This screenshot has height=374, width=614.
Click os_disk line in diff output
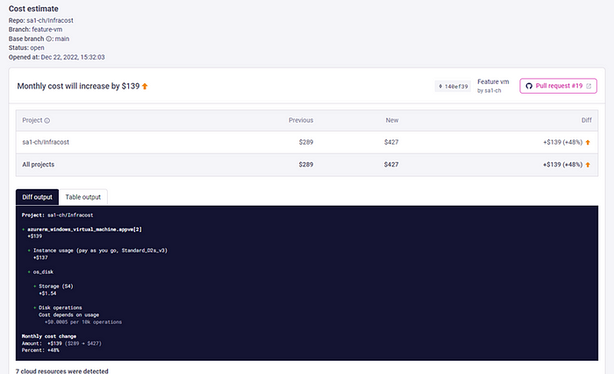click(43, 272)
